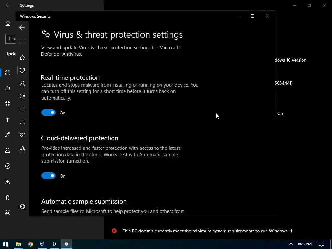Launch Google Chrome from the taskbar
332x249 pixels.
click(x=30, y=244)
